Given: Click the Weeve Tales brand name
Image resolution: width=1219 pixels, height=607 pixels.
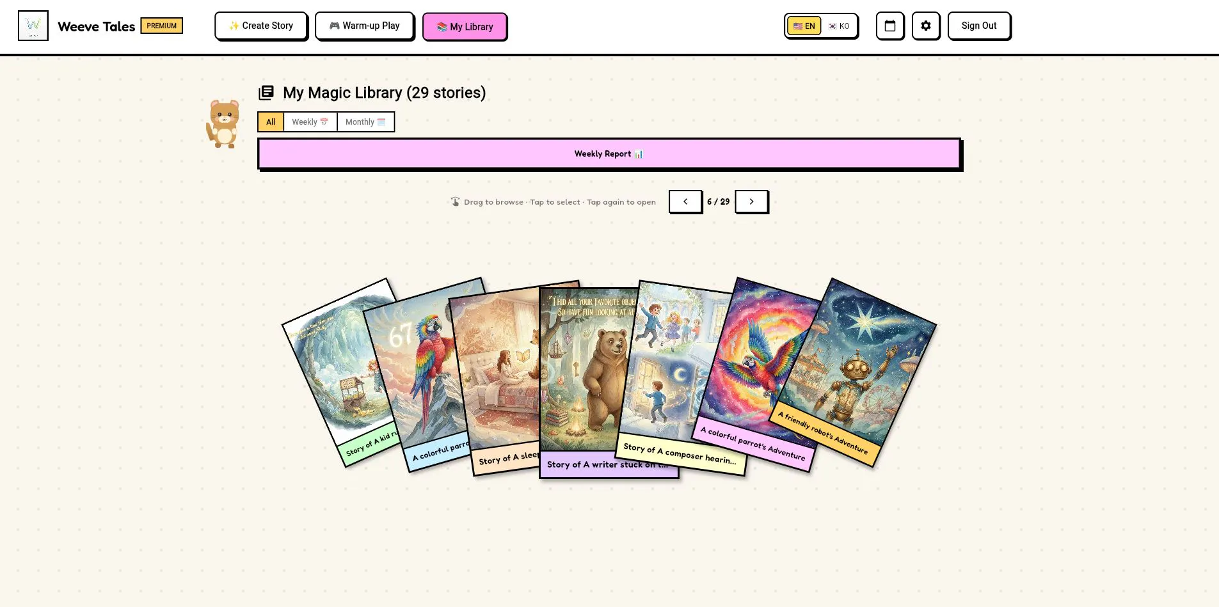Looking at the screenshot, I should 97,26.
